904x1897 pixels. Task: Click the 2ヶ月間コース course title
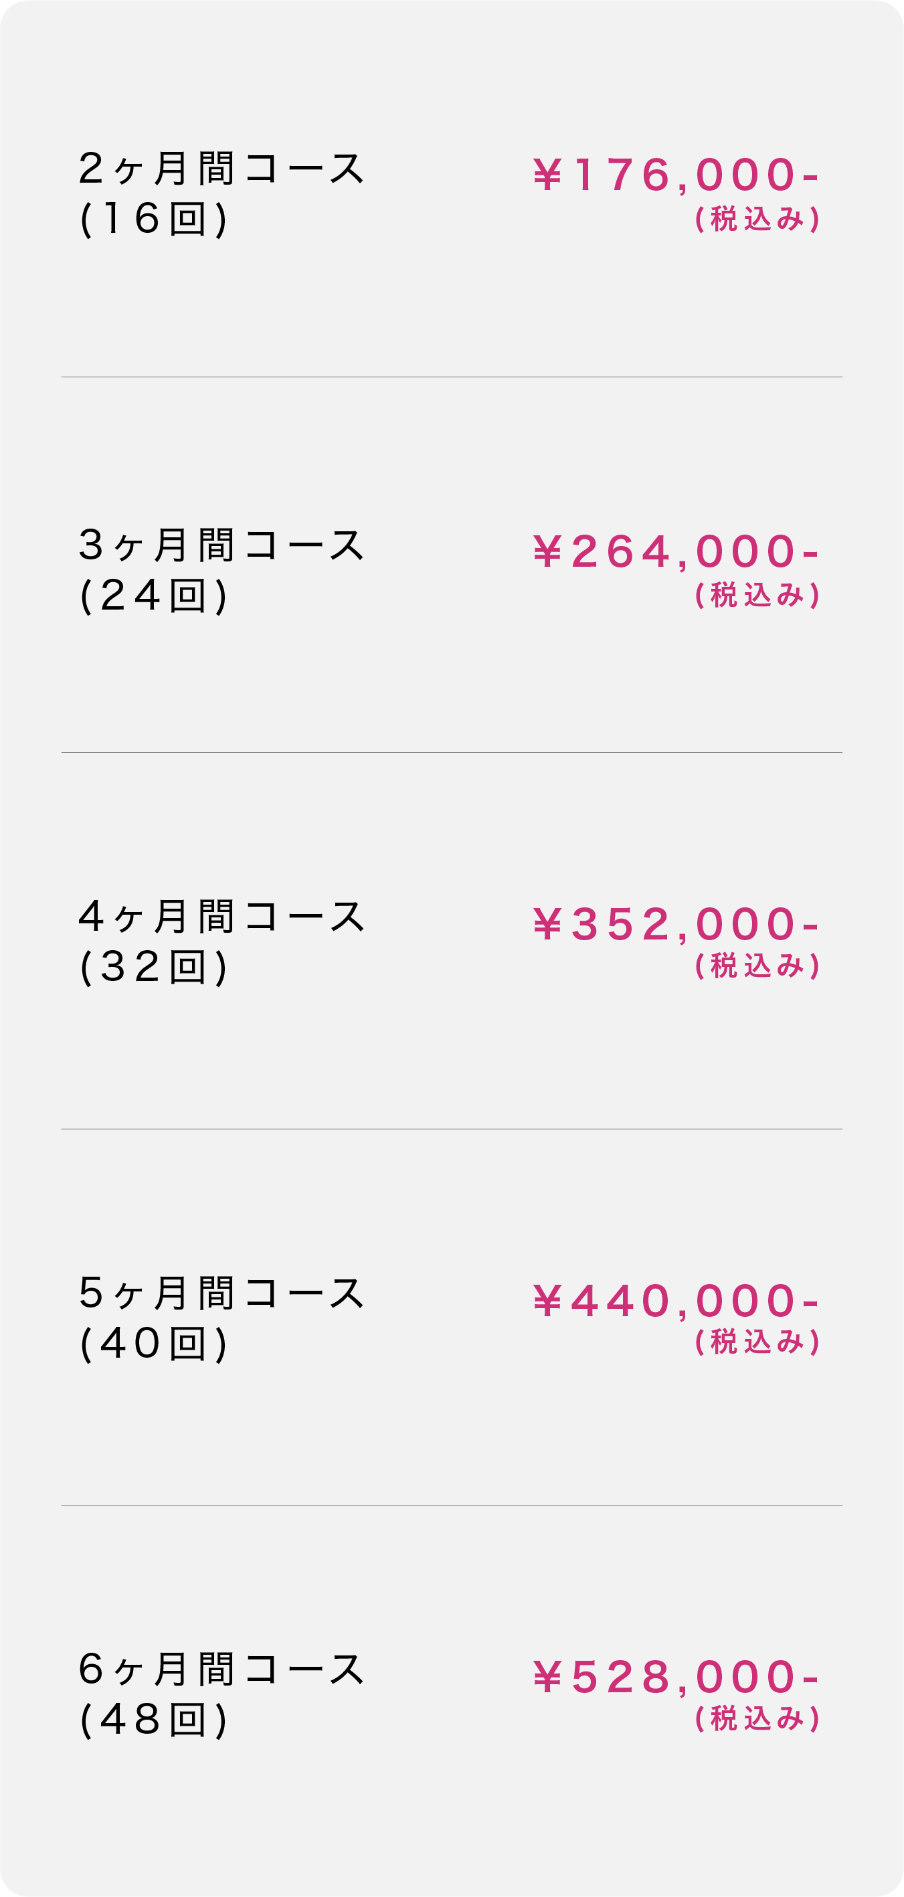(x=221, y=169)
